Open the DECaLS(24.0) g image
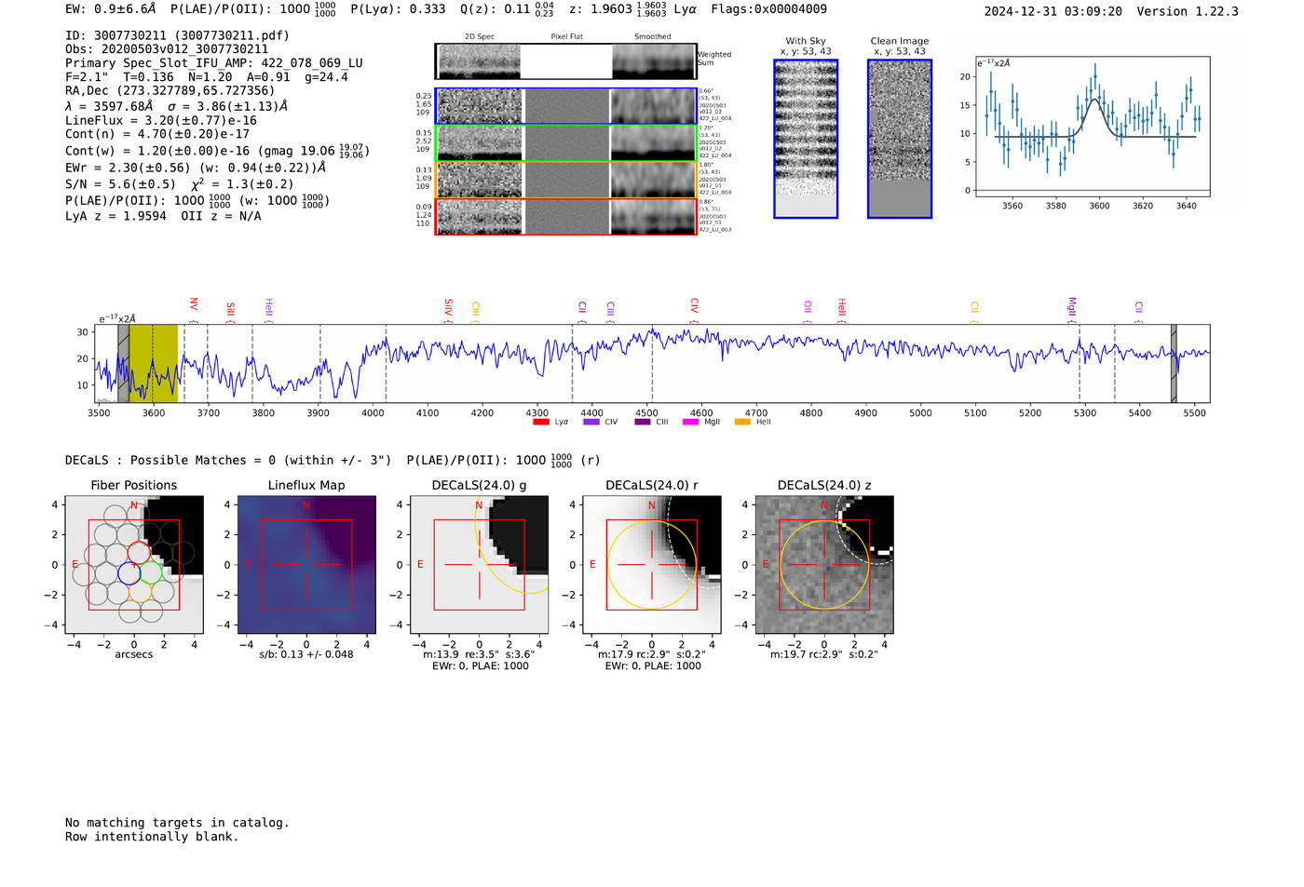 pyautogui.click(x=480, y=564)
